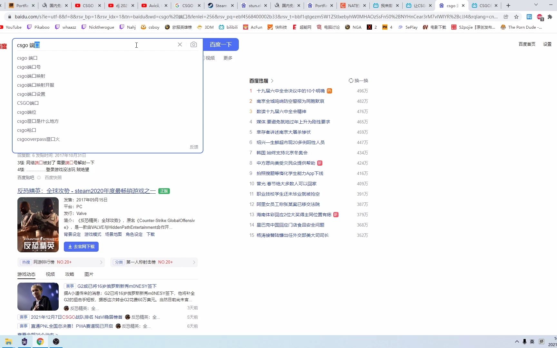The height and width of the screenshot is (348, 557).
Task: Select suggestion csgo端口号
Action: 29,67
